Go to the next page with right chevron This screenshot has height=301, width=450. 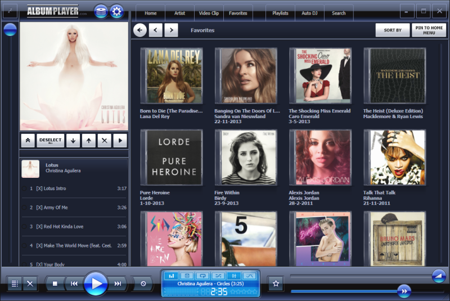click(172, 30)
